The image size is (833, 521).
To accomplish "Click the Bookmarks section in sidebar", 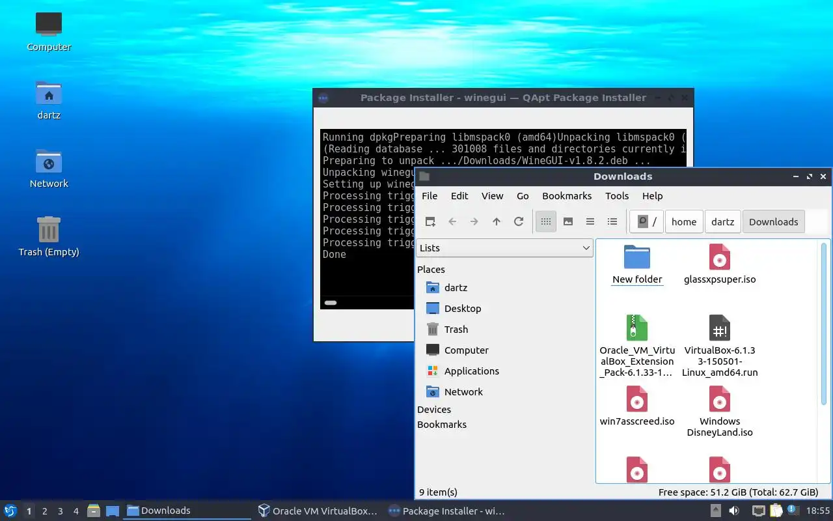I will point(442,425).
